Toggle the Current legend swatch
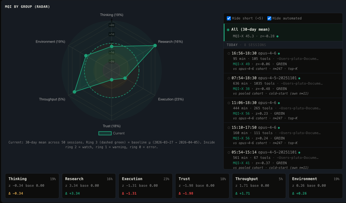 (105, 133)
